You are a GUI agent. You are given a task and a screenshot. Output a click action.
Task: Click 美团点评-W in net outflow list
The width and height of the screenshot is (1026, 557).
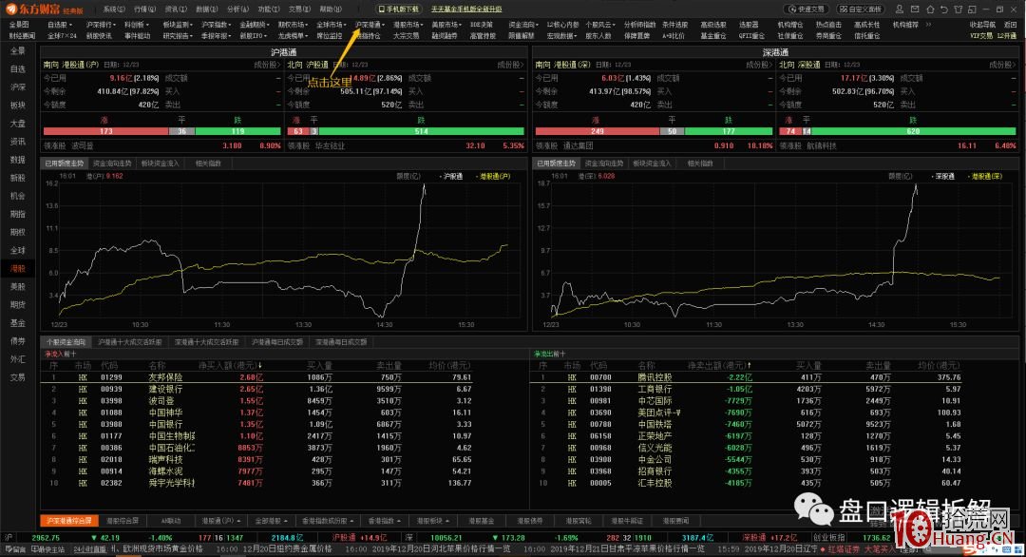pyautogui.click(x=659, y=413)
